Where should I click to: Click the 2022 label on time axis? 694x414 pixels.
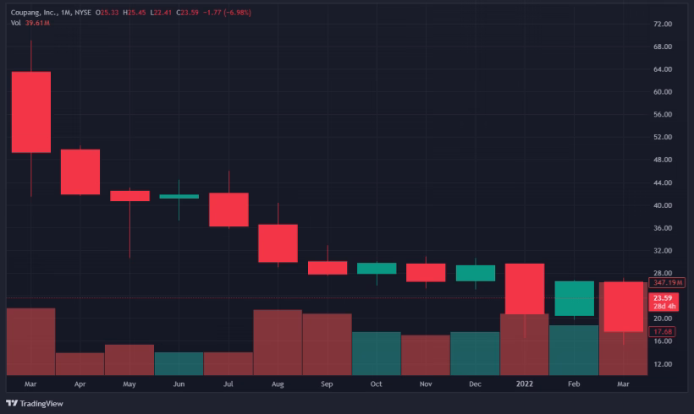click(524, 384)
